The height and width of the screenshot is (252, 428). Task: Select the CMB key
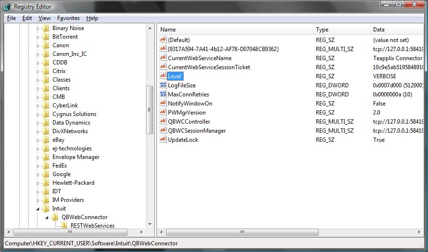[x=59, y=97]
